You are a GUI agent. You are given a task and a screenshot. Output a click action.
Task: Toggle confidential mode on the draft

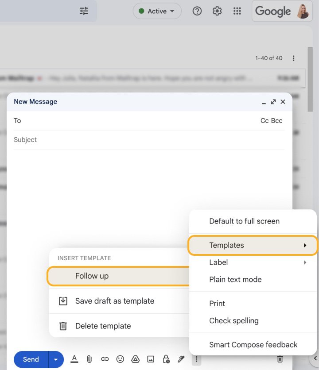[166, 359]
